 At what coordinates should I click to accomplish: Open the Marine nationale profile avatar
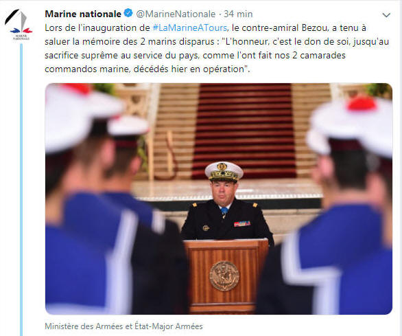pos(19,25)
